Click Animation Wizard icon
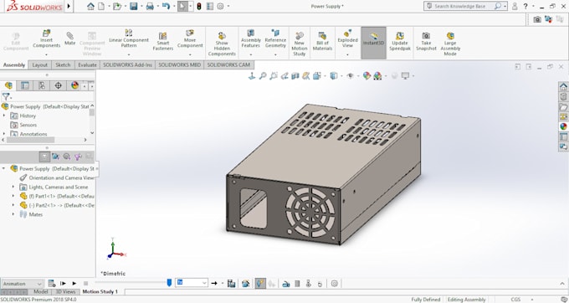The width and height of the screenshot is (569, 303). [246, 284]
